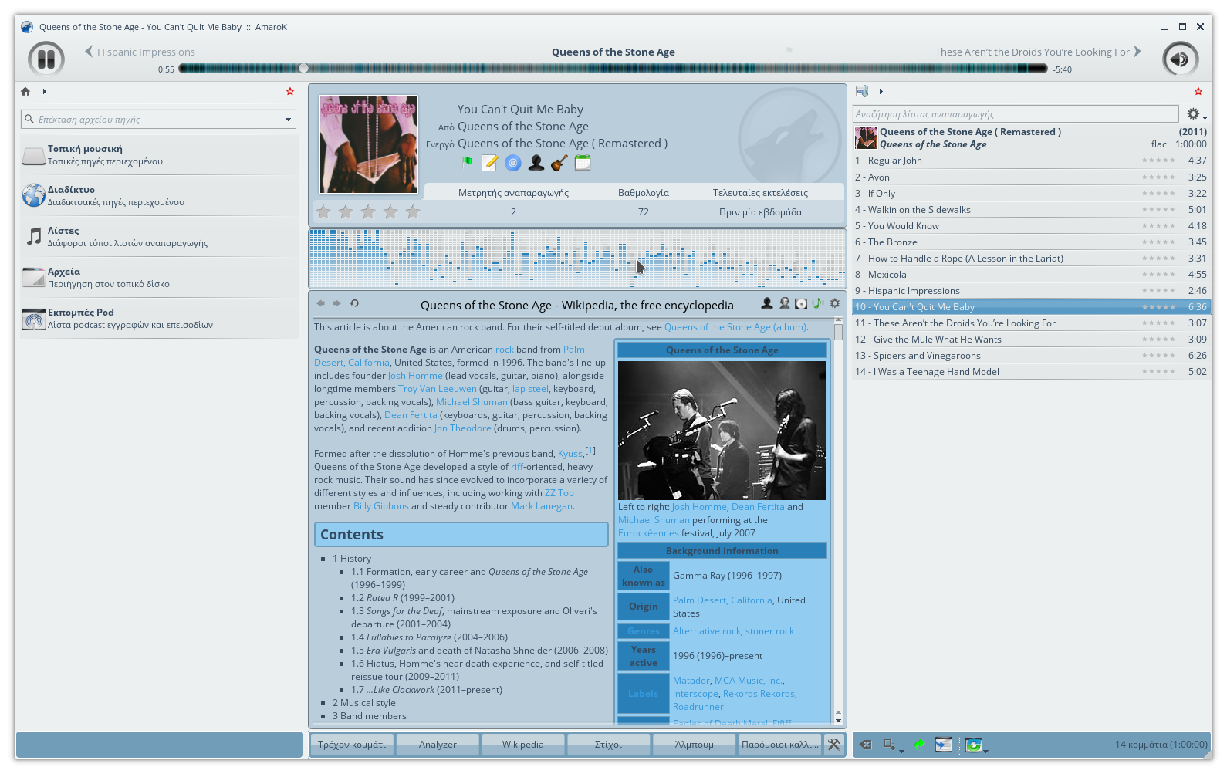Seek using the track progress slider knob
The image size is (1227, 774).
303,69
